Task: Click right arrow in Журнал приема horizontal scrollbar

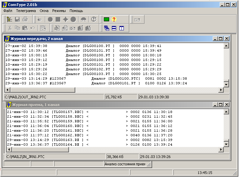Action: coord(221,150)
